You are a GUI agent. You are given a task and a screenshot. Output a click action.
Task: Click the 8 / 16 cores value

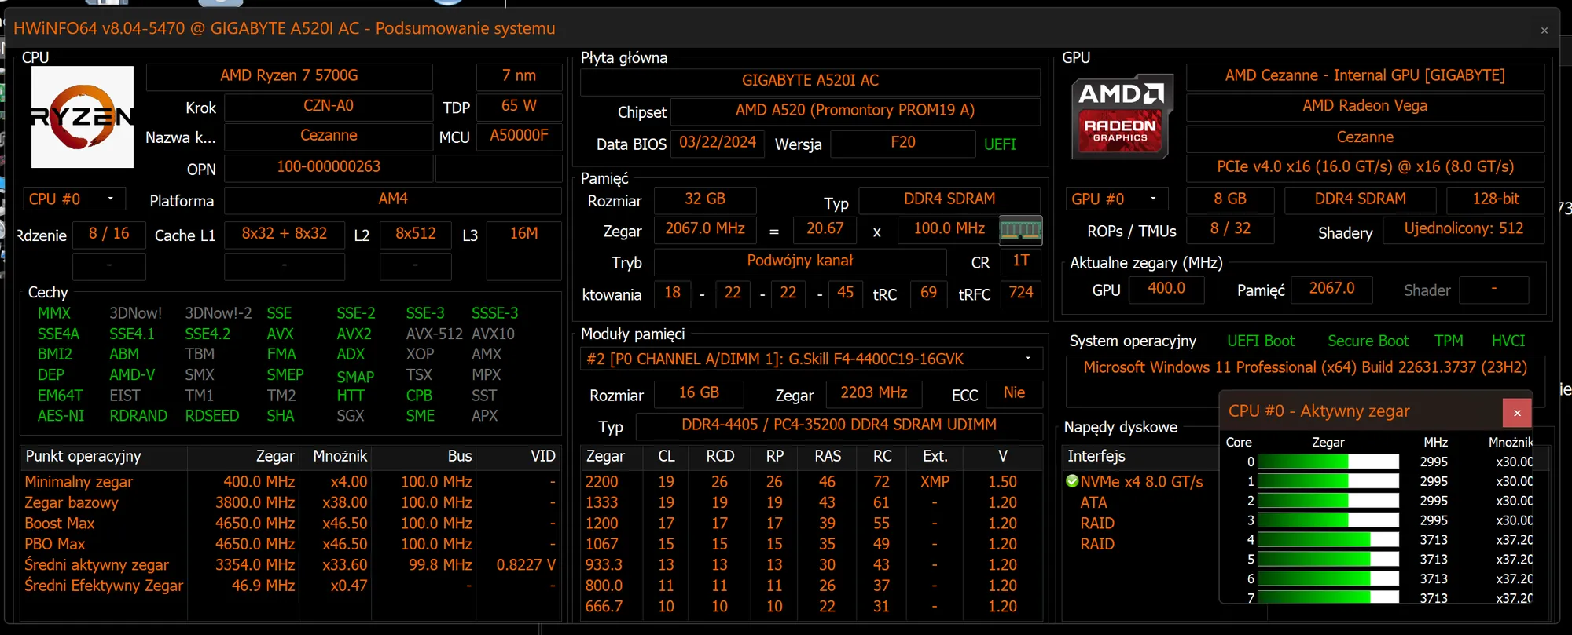click(108, 234)
